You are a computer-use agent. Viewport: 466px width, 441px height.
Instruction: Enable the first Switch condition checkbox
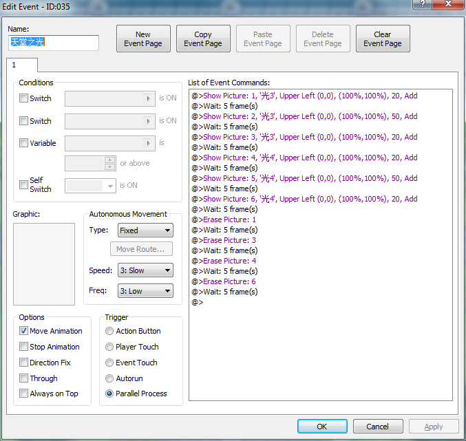pos(23,98)
